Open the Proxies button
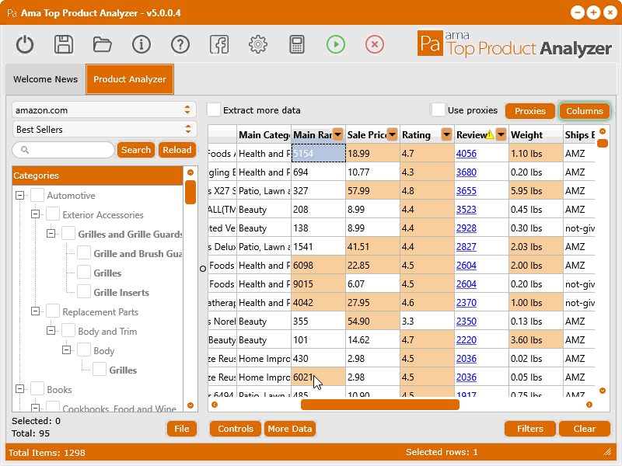The image size is (622, 466). (x=530, y=111)
